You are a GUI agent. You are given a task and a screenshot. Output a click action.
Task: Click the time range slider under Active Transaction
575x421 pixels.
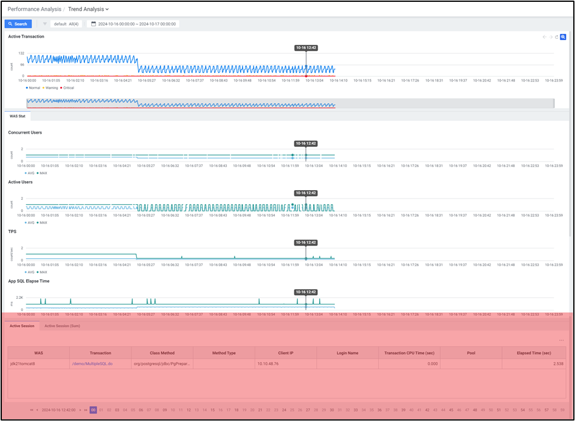coord(289,104)
